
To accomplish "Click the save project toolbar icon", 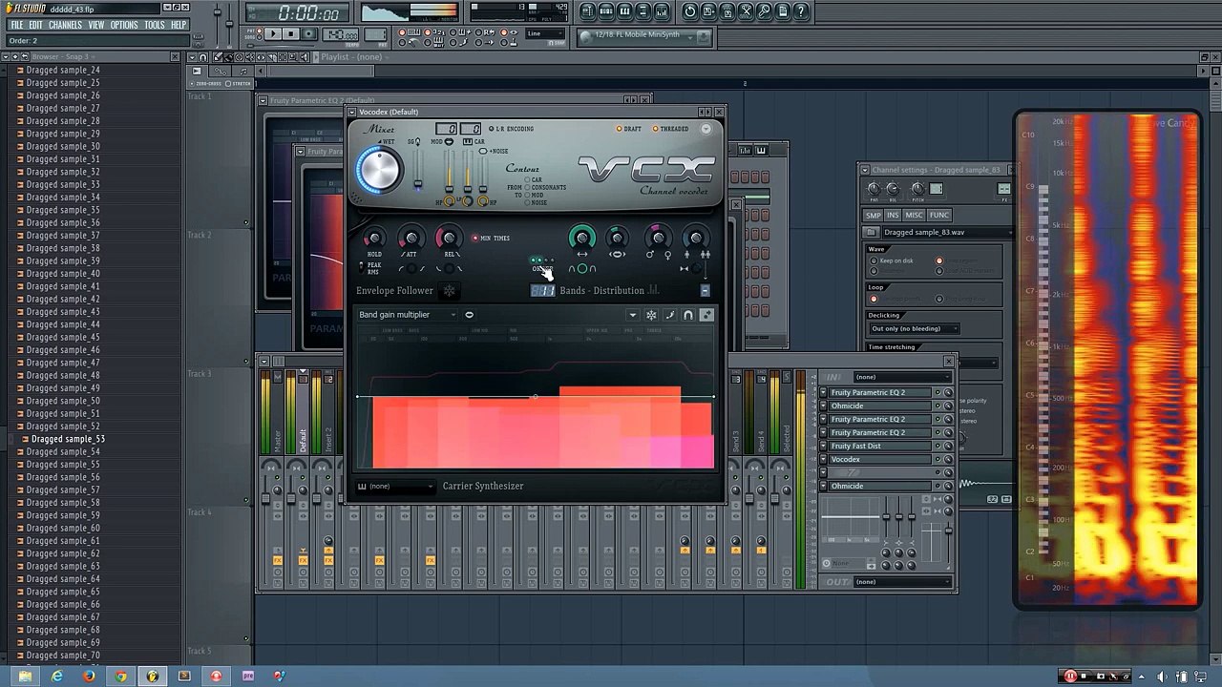I will pos(708,11).
